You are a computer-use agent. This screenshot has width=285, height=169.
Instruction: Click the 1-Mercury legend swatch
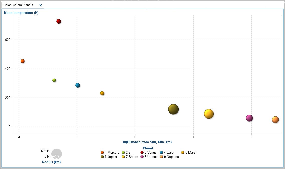click(x=102, y=153)
